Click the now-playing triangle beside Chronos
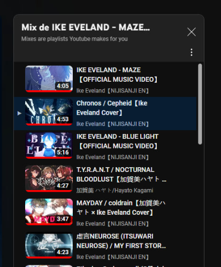This screenshot has width=221, height=267. click(x=19, y=113)
